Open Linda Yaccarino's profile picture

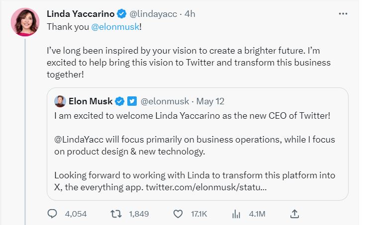25,22
